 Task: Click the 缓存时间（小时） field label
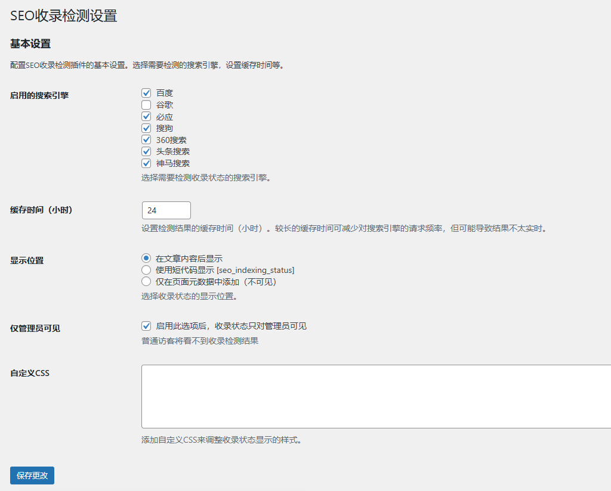tap(45, 210)
